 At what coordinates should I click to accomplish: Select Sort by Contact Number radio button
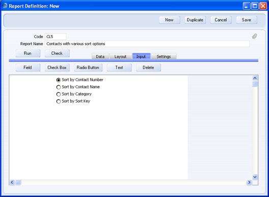pos(59,80)
